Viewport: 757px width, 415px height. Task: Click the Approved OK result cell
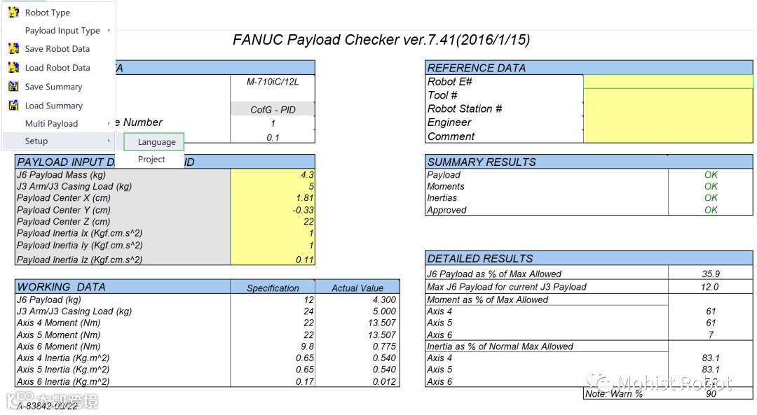710,210
